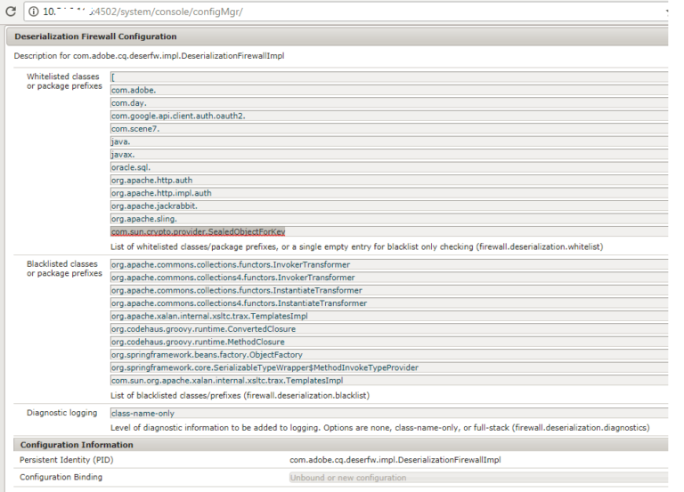
Task: Click the 'Description for com.adobe.cq.deserfw.impl.DeserializationFirewallImpl' text
Action: [150, 56]
